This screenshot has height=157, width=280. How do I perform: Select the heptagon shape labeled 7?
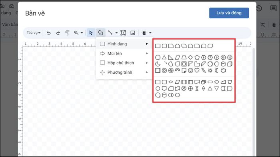[x=210, y=57]
